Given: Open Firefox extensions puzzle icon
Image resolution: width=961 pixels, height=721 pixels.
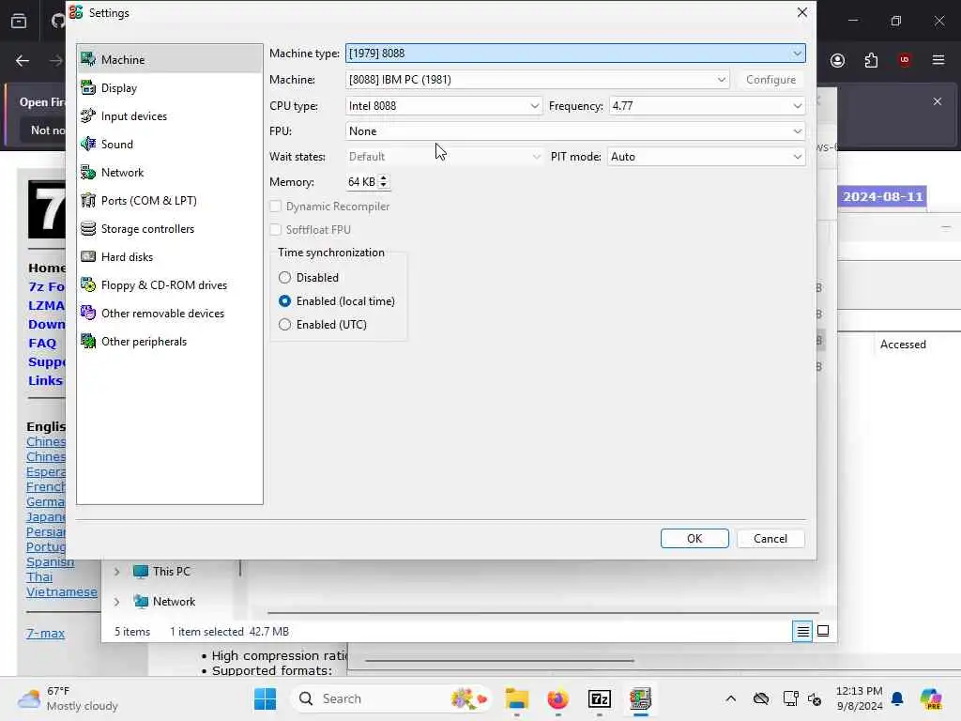Looking at the screenshot, I should [x=871, y=60].
